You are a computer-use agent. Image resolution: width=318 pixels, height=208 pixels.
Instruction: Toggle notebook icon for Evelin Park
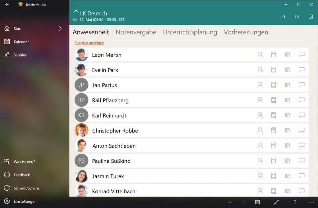coord(274,70)
